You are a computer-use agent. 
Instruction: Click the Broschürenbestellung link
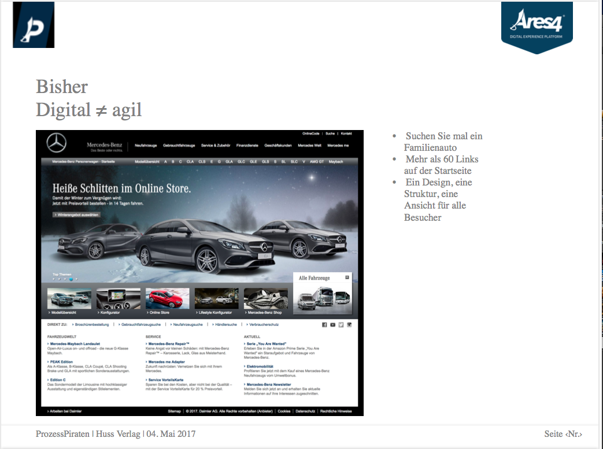pyautogui.click(x=91, y=324)
